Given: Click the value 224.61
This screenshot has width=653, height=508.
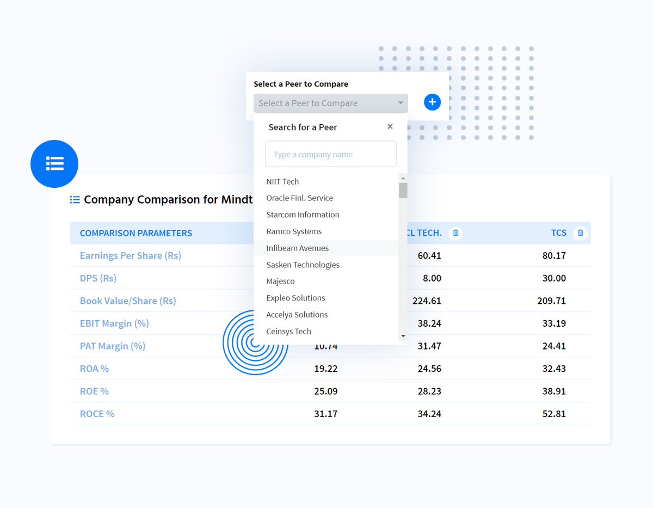Looking at the screenshot, I should (427, 301).
